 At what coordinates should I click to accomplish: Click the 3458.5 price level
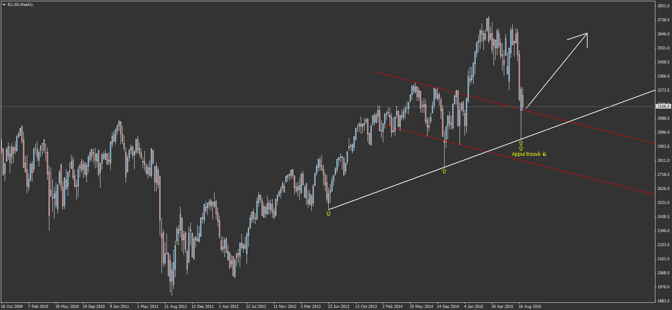click(x=663, y=62)
